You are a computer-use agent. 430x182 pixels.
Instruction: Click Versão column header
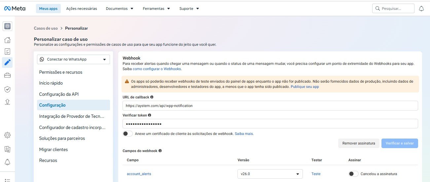[243, 160]
